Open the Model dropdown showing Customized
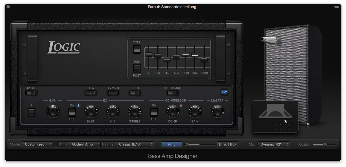The image size is (346, 167). [x=38, y=144]
